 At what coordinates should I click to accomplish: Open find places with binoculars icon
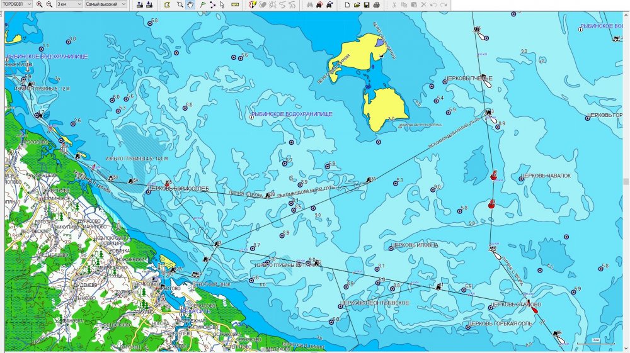click(x=309, y=4)
